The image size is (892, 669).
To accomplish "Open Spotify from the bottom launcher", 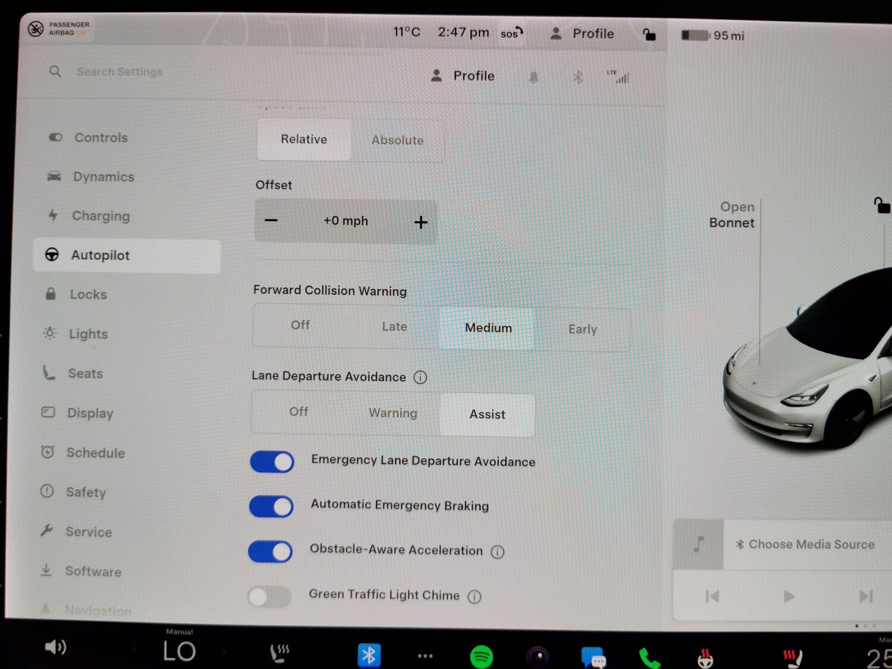I will [481, 654].
